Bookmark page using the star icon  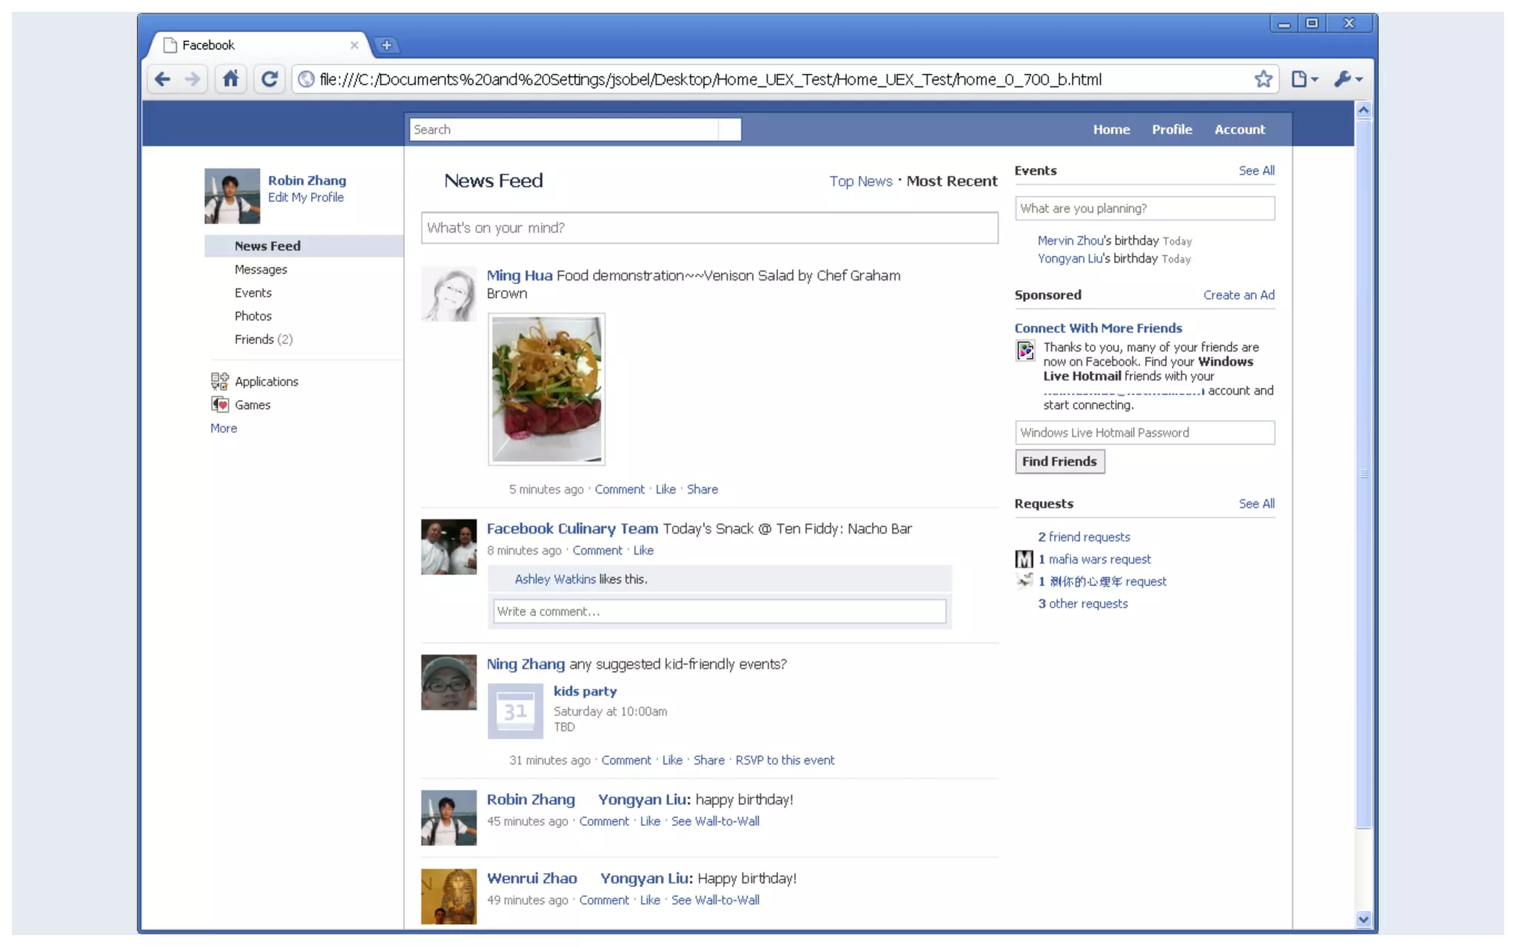pyautogui.click(x=1263, y=79)
